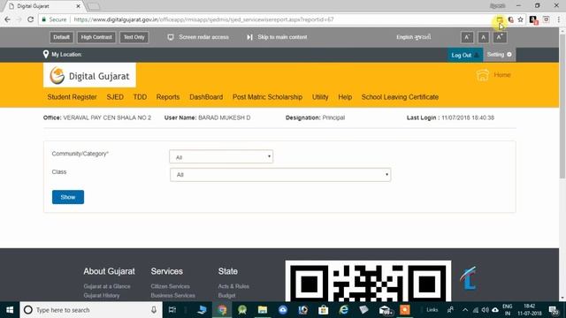Open Google Chrome from the taskbar

(x=222, y=310)
